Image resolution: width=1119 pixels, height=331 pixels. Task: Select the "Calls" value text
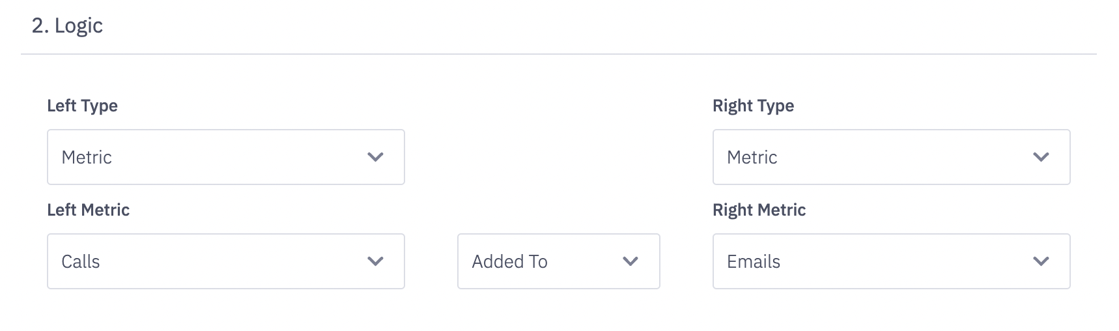click(81, 261)
